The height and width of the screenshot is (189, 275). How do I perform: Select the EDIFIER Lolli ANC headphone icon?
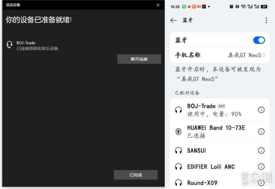[x=178, y=167]
